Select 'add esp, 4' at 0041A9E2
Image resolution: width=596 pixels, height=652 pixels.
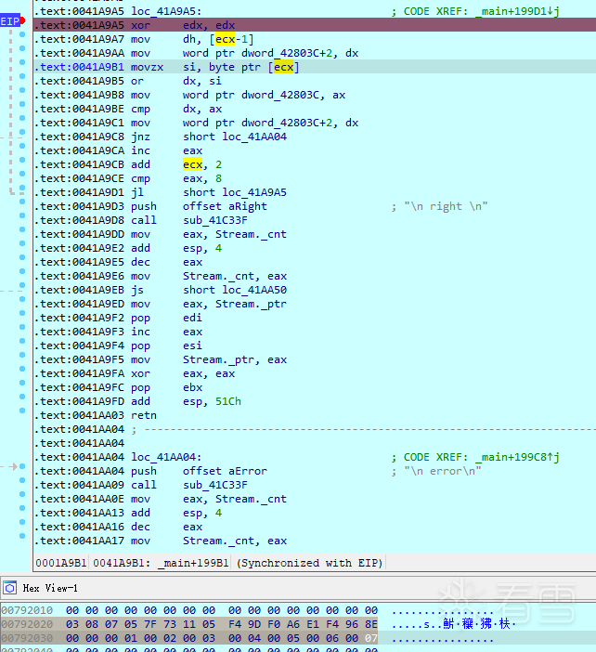[176, 248]
